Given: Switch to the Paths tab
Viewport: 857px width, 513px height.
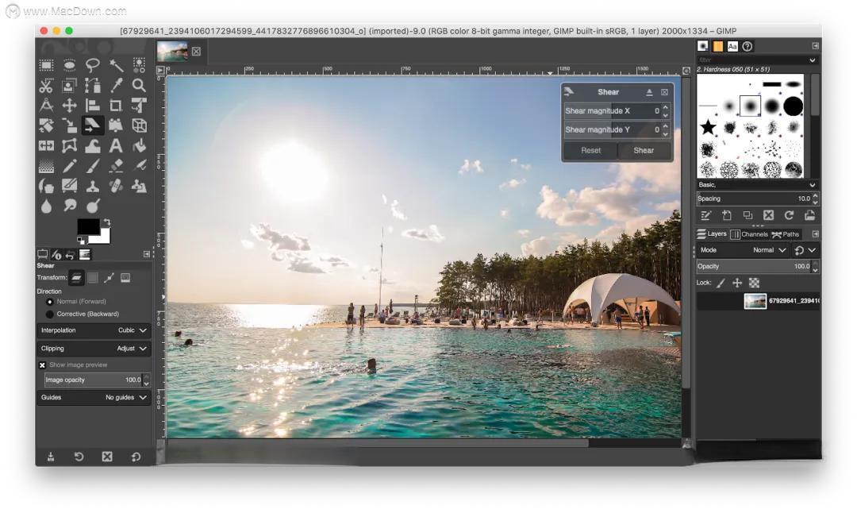Looking at the screenshot, I should (786, 234).
